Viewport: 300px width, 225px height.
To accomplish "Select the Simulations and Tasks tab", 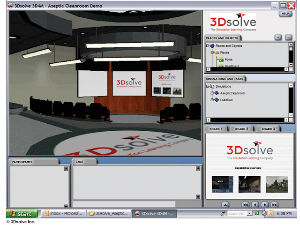I will click(225, 79).
